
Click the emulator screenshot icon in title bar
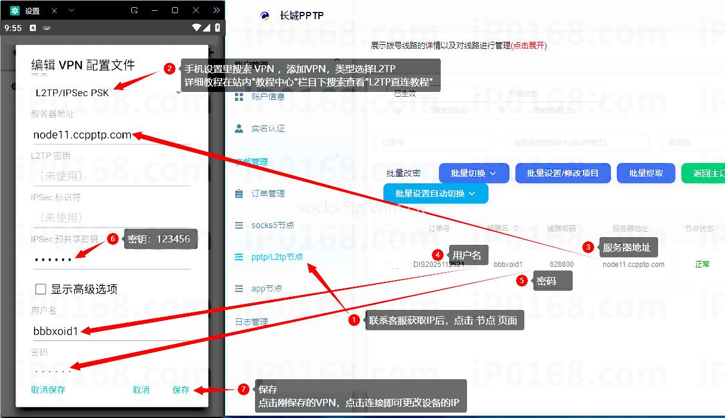pos(134,11)
